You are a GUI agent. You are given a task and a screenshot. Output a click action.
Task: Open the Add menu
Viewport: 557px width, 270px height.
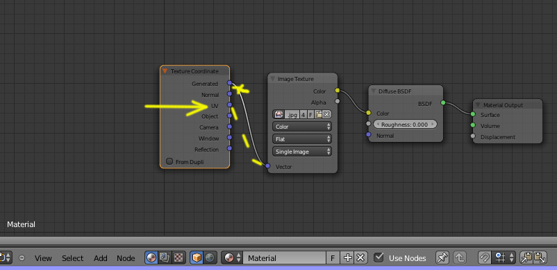101,258
